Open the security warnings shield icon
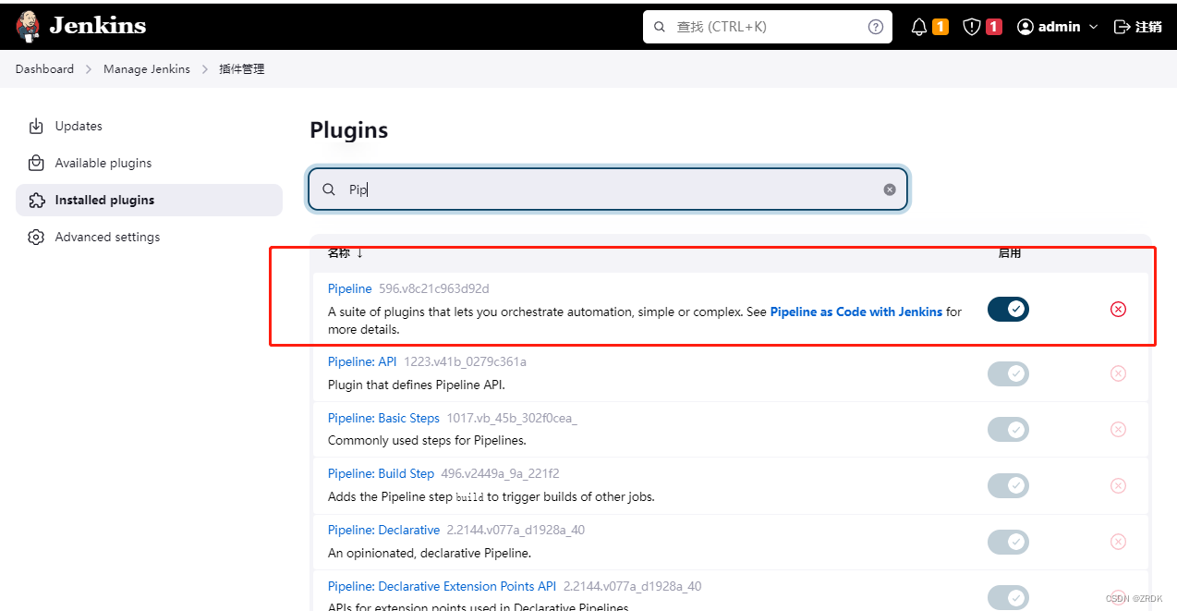This screenshot has height=611, width=1177. click(x=971, y=27)
